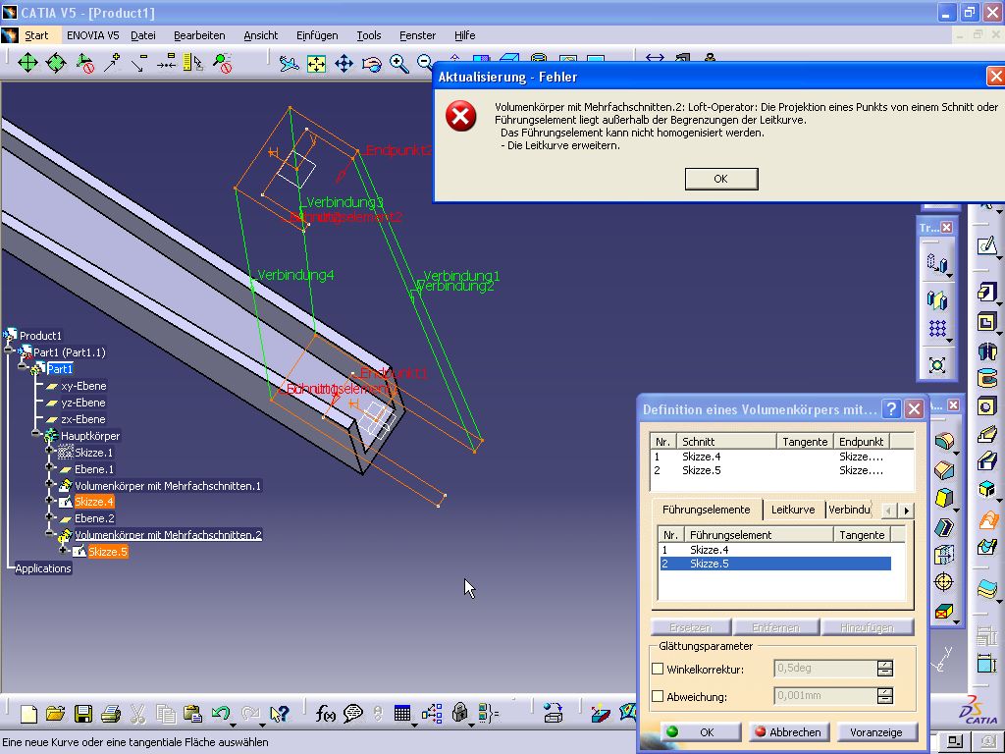Click OK in the Definition dialog

click(700, 732)
